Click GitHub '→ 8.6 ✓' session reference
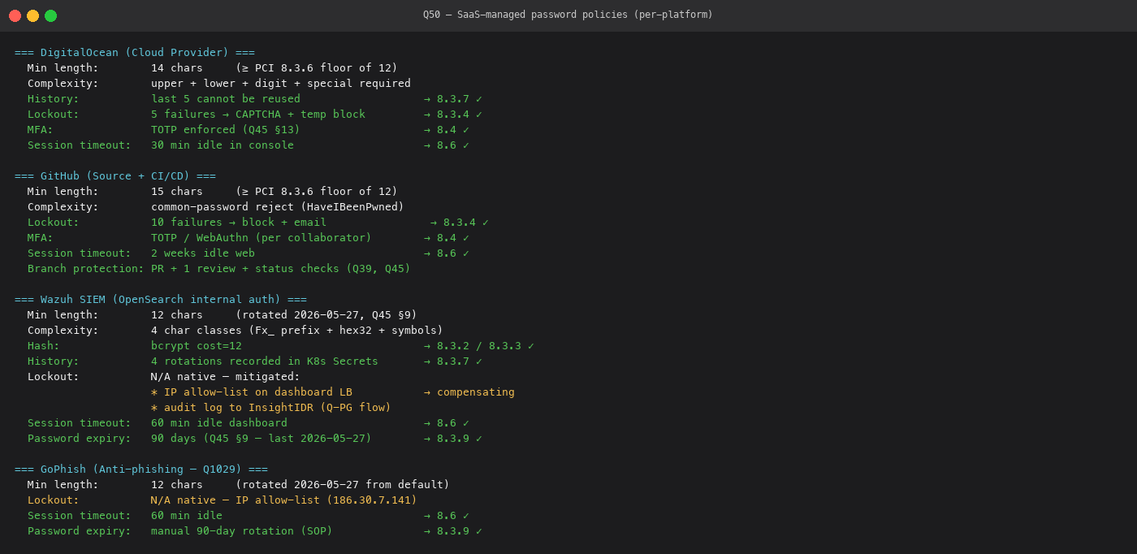This screenshot has height=554, width=1137. click(x=447, y=253)
